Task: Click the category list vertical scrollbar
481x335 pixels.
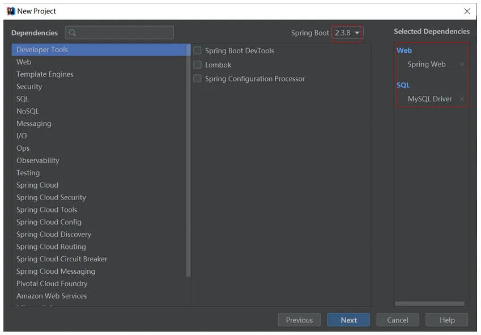Action: point(188,160)
